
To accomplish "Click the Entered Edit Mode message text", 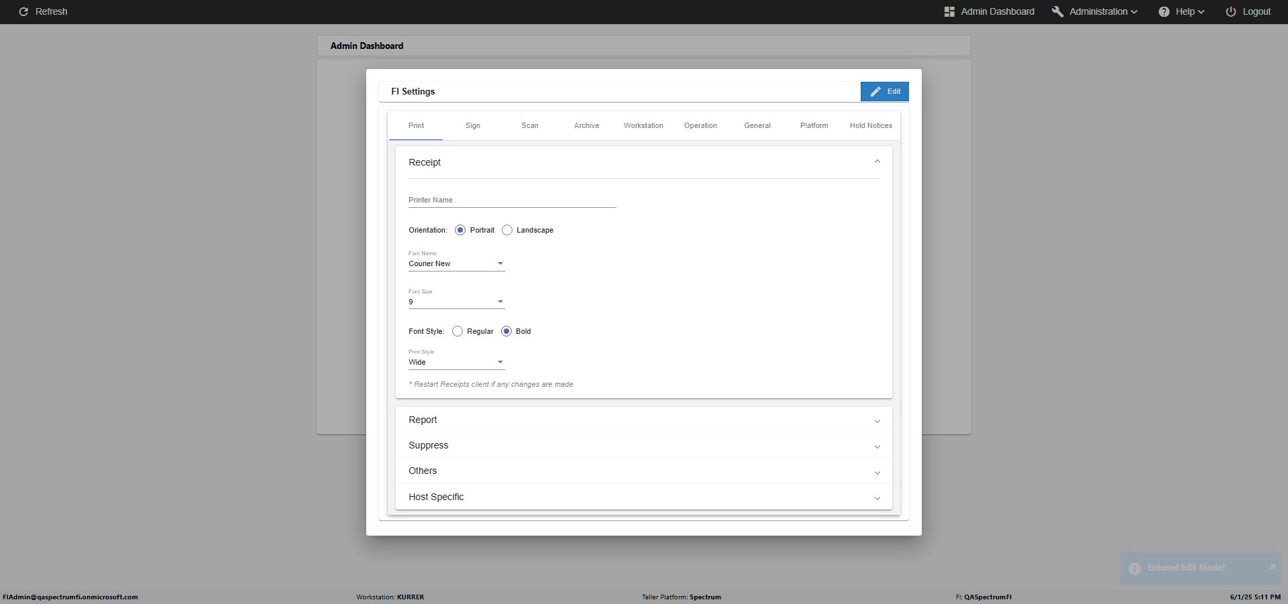I will click(1186, 568).
